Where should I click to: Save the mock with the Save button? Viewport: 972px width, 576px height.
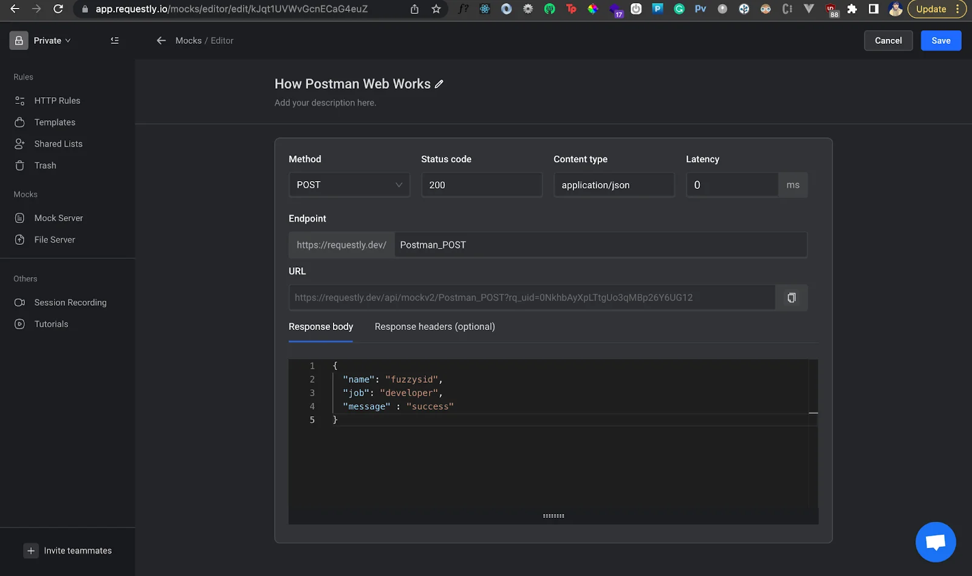pos(941,41)
